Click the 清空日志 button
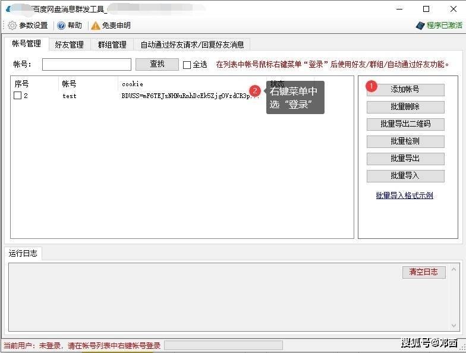This screenshot has width=466, height=353. tap(424, 272)
